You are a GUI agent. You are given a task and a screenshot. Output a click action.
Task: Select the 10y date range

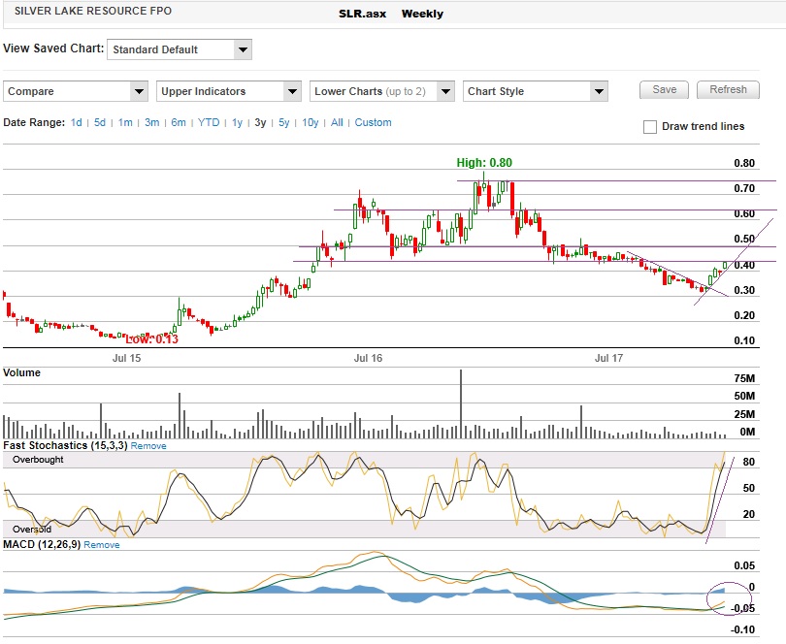point(311,123)
